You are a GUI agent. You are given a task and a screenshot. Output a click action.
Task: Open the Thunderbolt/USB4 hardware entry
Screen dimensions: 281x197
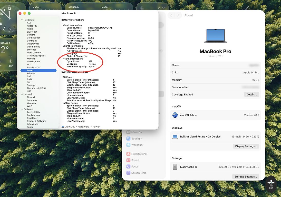coord(36,88)
